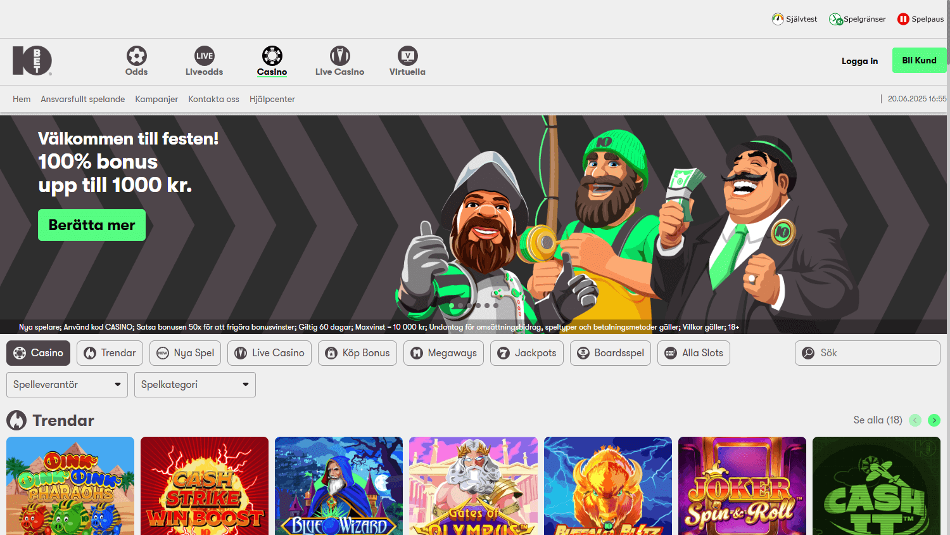
Task: Open Live Casino from the top navigation
Action: tap(339, 56)
